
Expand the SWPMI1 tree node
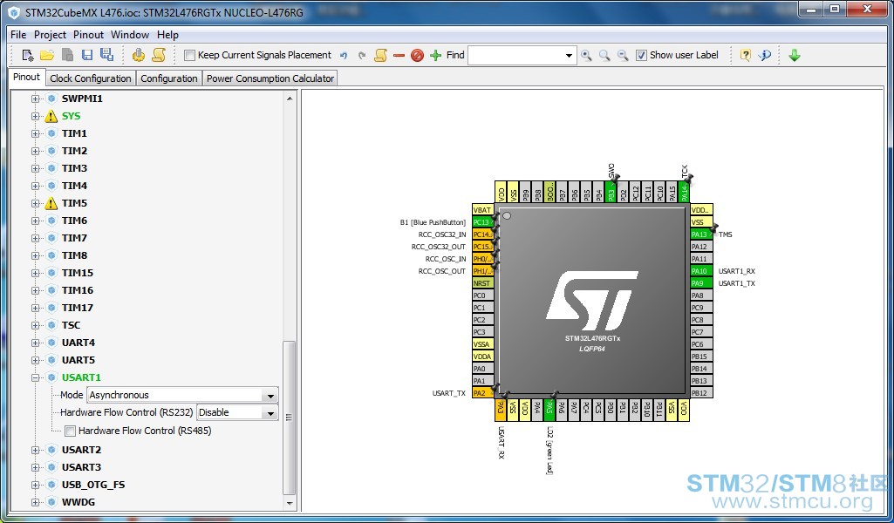(36, 99)
